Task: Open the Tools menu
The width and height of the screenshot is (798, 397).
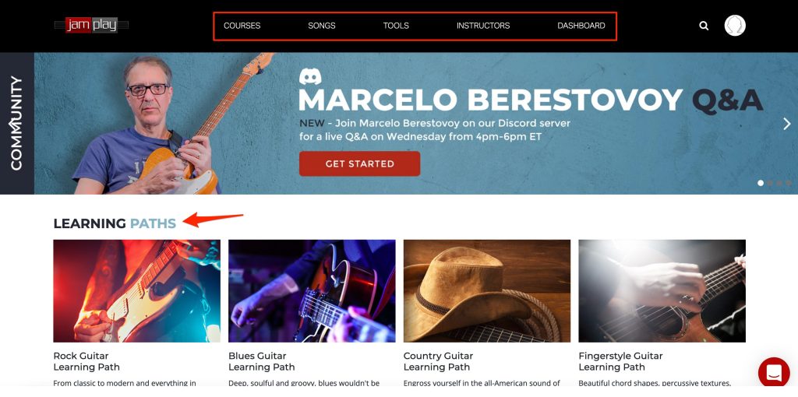Action: pyautogui.click(x=396, y=26)
